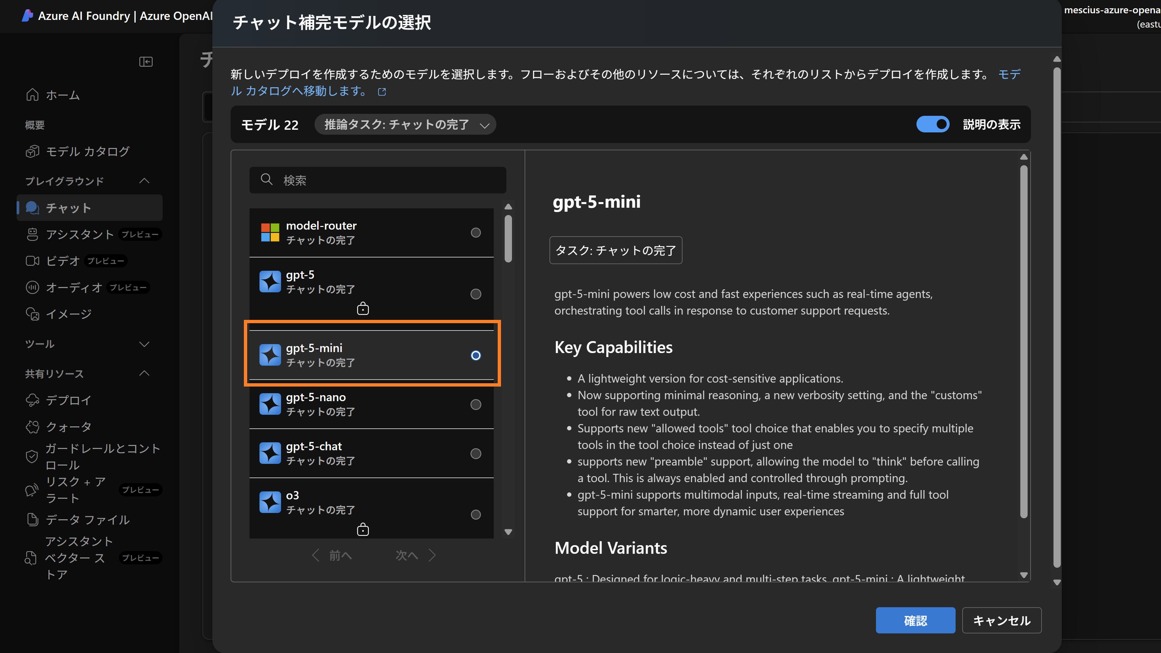Open データ ファイル in the sidebar
This screenshot has width=1161, height=653.
point(89,520)
